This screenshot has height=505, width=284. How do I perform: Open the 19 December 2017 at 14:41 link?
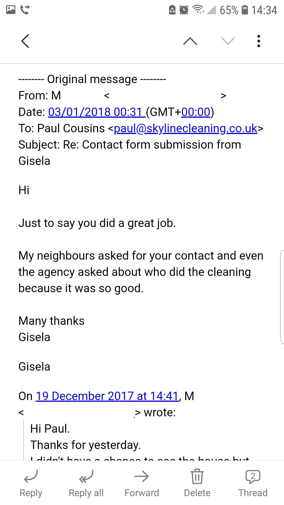click(x=107, y=396)
